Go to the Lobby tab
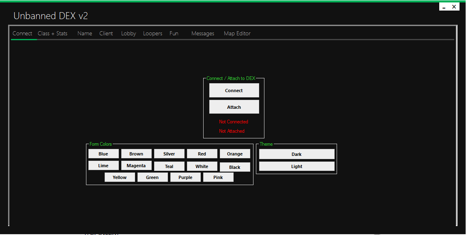 point(129,33)
